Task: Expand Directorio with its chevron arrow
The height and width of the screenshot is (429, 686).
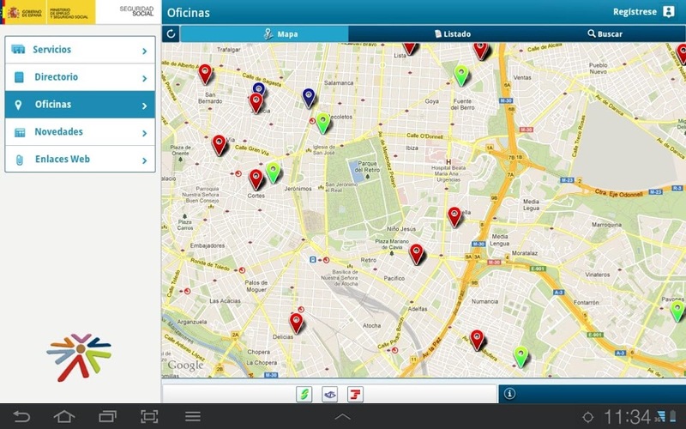Action: 144,78
